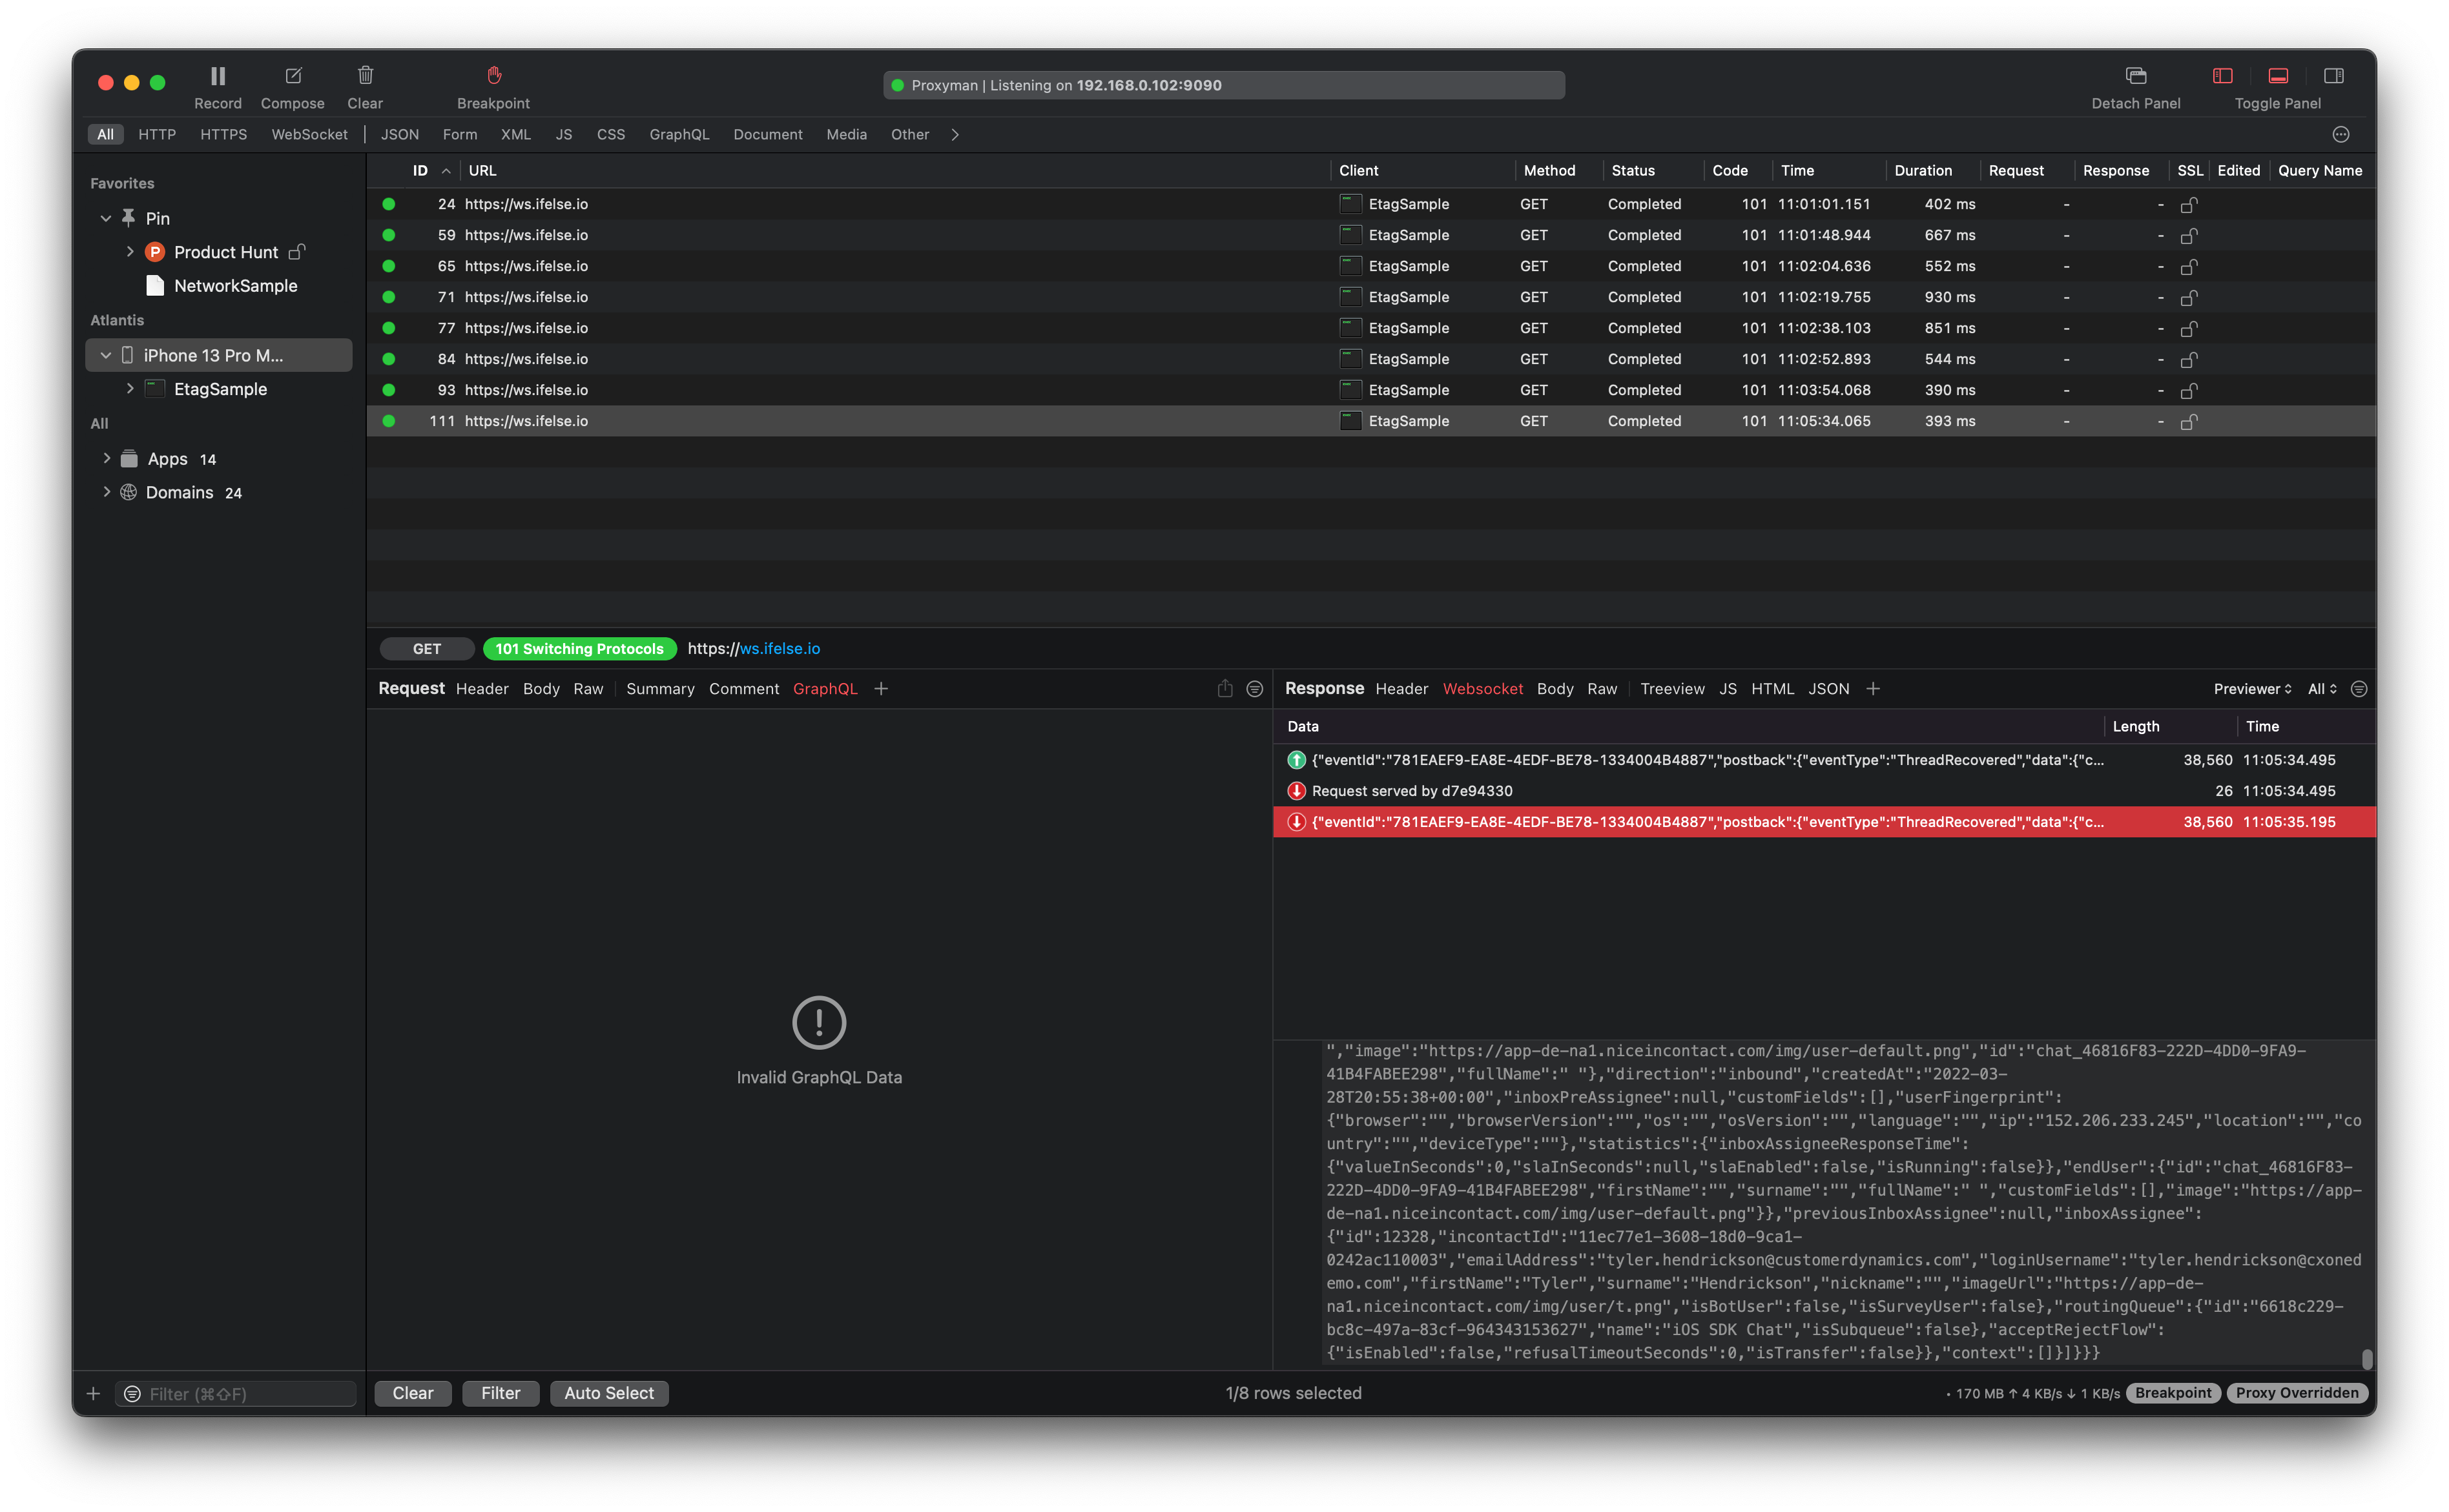
Task: Switch to response Treeview tab
Action: coord(1671,689)
